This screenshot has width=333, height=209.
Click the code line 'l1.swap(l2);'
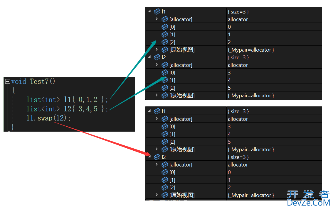pos(48,118)
